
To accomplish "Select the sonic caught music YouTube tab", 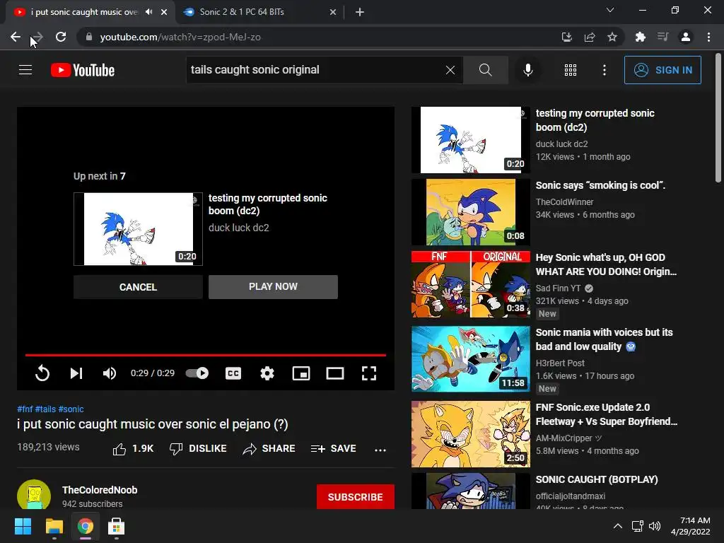I will pyautogui.click(x=84, y=12).
